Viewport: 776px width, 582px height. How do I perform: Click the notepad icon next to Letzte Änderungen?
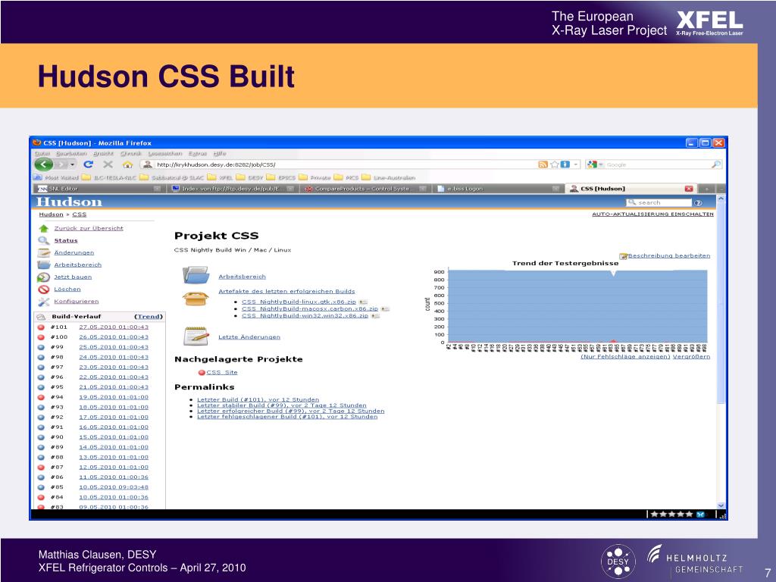(196, 336)
